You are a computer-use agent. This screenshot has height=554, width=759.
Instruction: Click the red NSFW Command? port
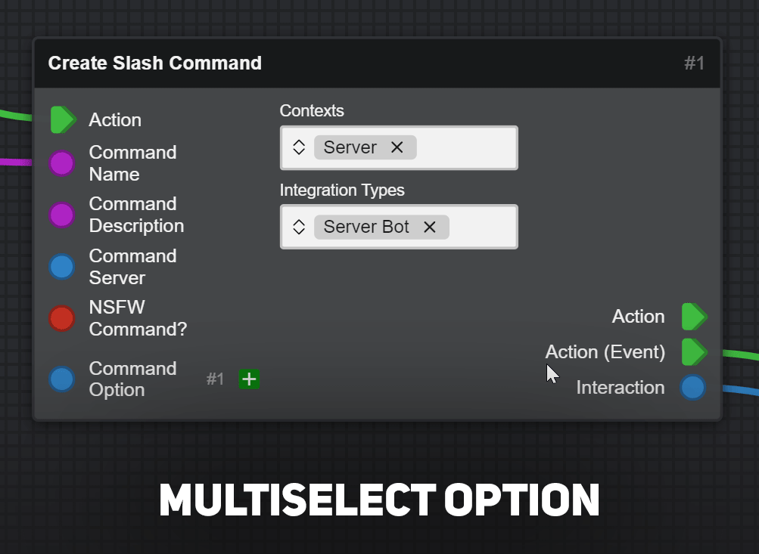pos(62,318)
